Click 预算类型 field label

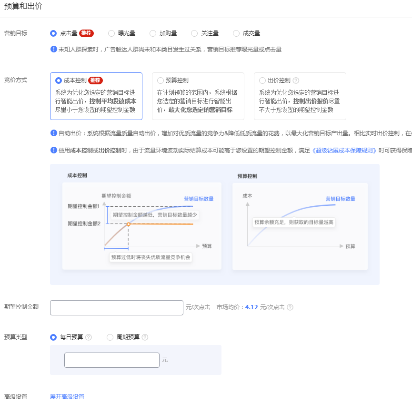tap(16, 337)
